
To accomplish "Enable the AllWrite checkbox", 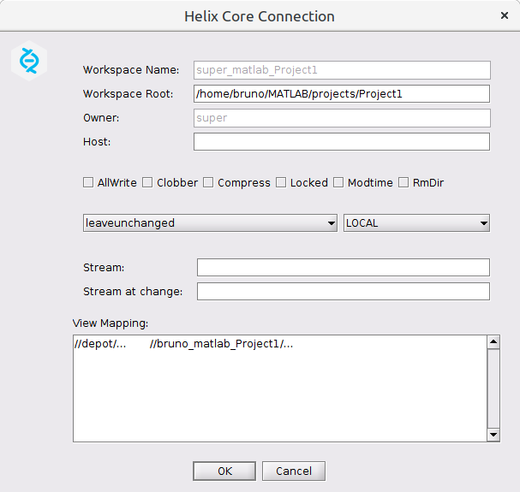I will coord(88,182).
